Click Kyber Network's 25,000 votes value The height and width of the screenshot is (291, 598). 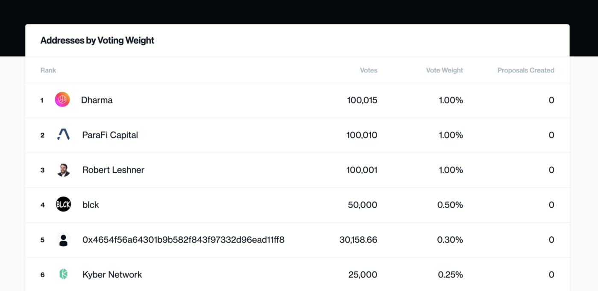click(363, 274)
